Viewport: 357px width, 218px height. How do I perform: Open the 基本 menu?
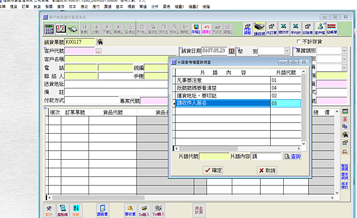pos(120,7)
